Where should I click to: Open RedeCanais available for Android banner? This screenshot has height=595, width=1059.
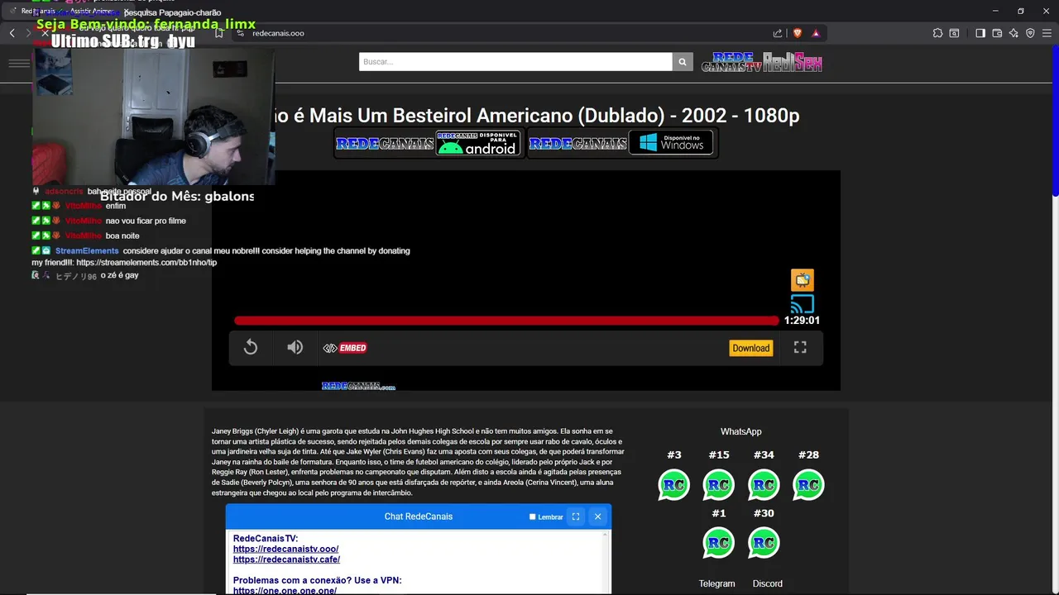428,143
